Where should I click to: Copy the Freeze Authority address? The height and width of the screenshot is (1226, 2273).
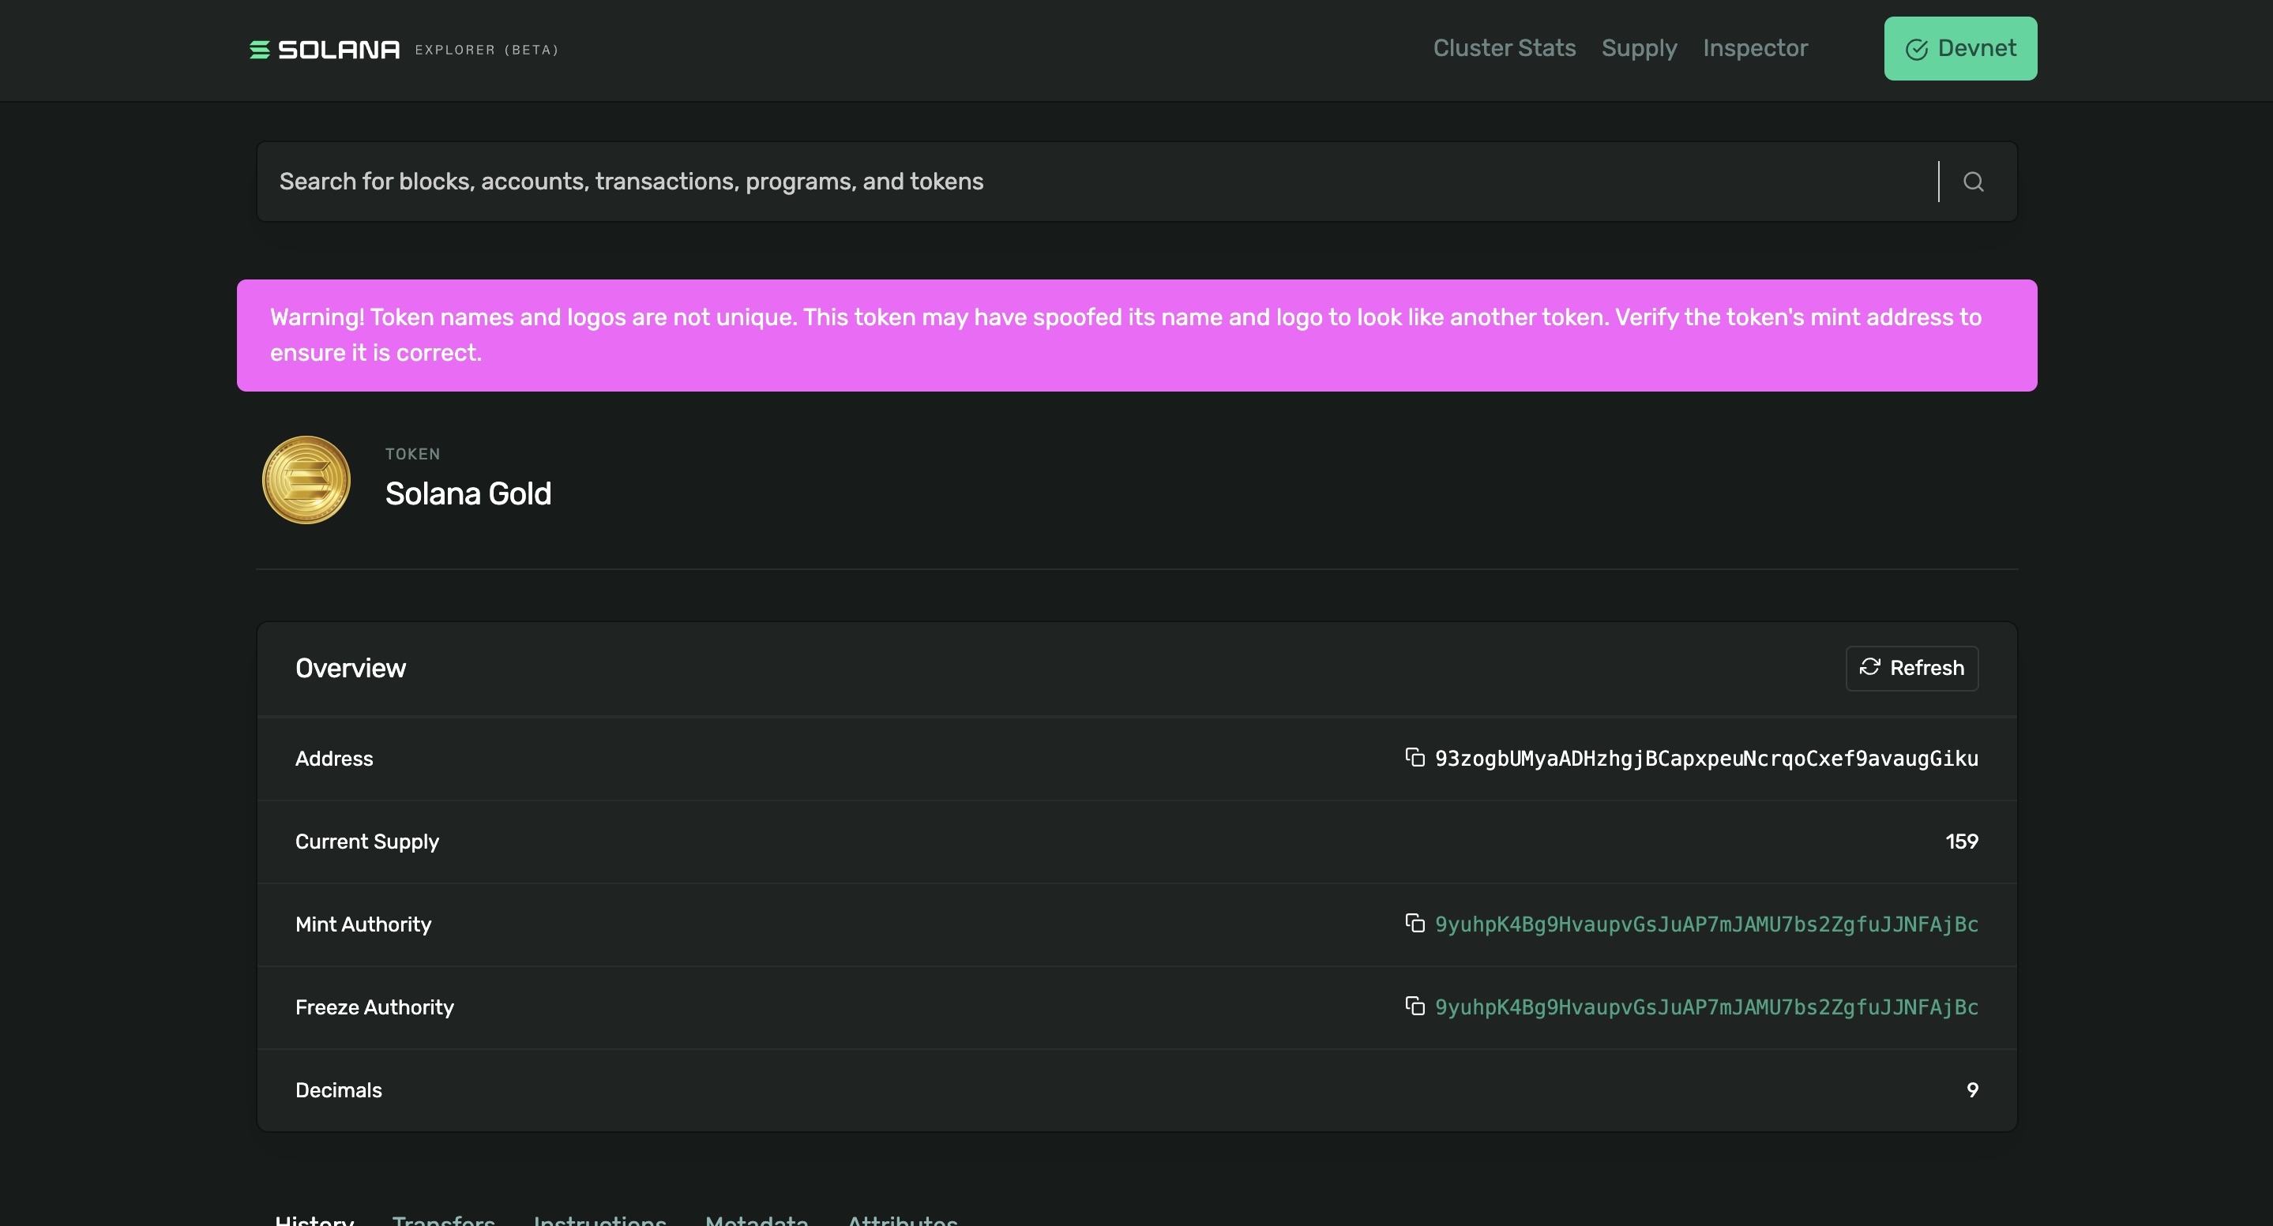click(x=1415, y=1007)
